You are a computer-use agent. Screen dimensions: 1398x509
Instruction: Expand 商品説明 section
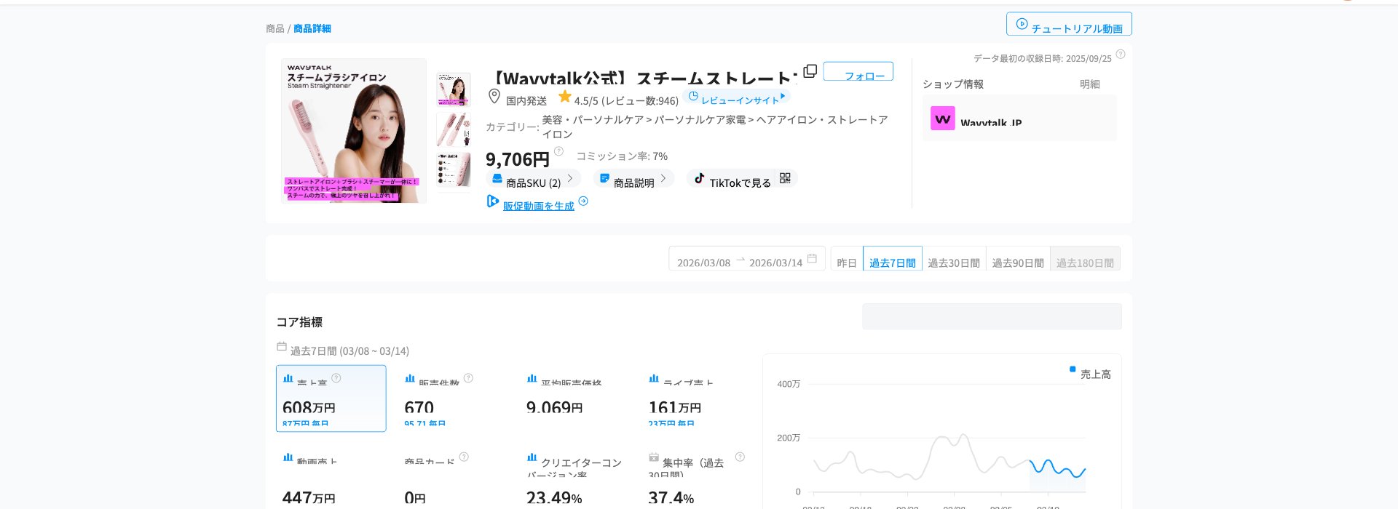click(633, 178)
